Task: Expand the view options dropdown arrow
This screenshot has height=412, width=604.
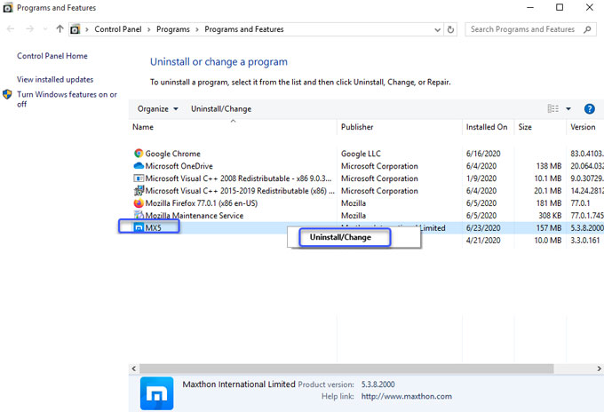Action: point(568,109)
